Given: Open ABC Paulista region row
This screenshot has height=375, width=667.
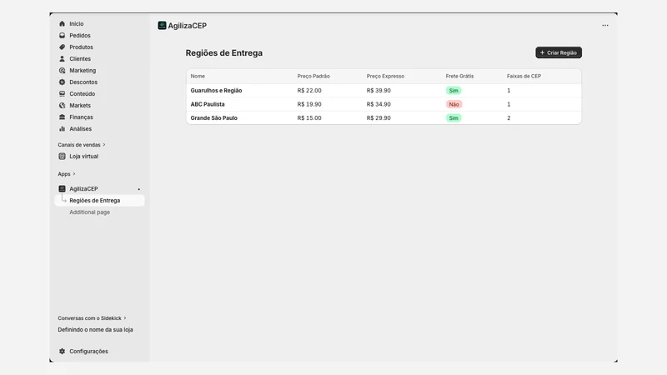Looking at the screenshot, I should tap(384, 104).
